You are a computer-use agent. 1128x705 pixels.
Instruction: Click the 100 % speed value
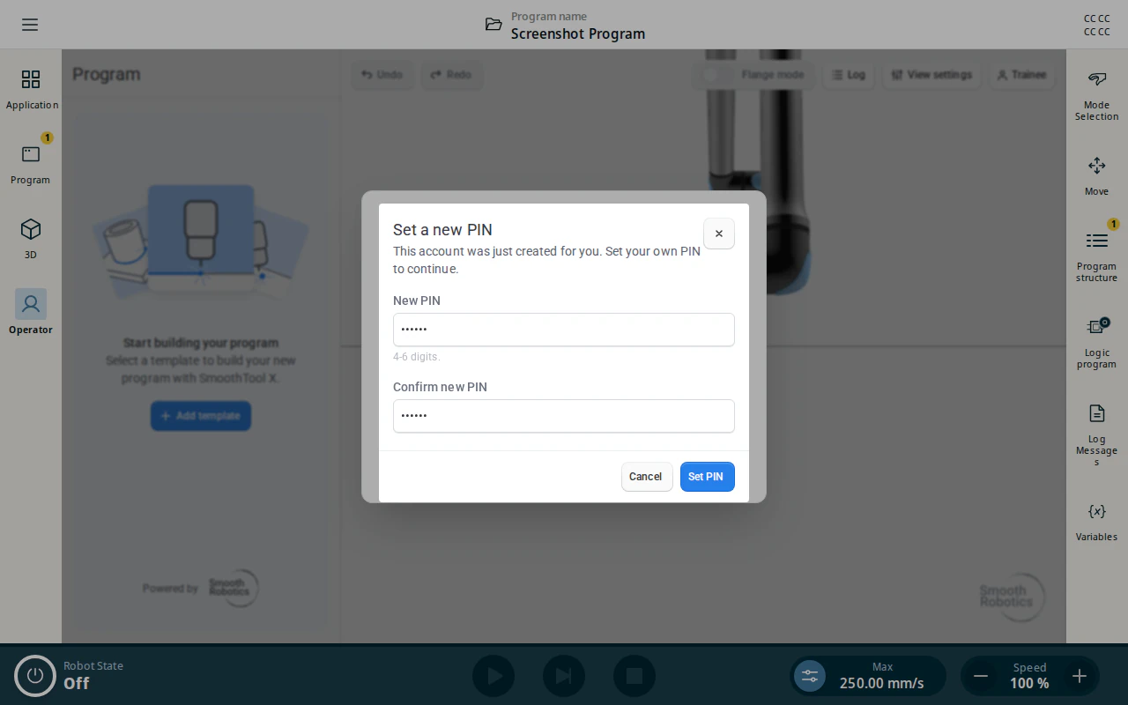(1029, 683)
